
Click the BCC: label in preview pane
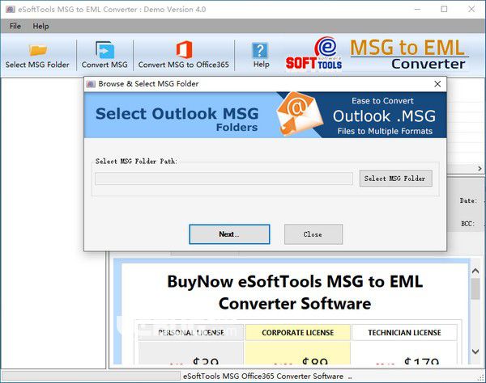[467, 224]
